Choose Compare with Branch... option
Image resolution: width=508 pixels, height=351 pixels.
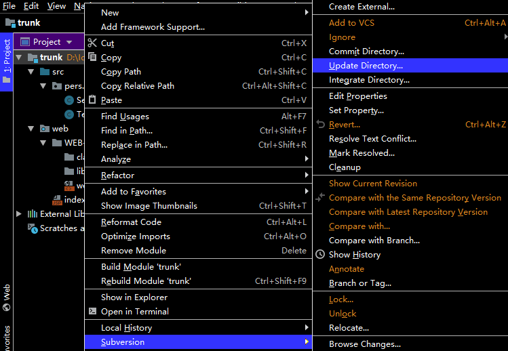(x=410, y=241)
